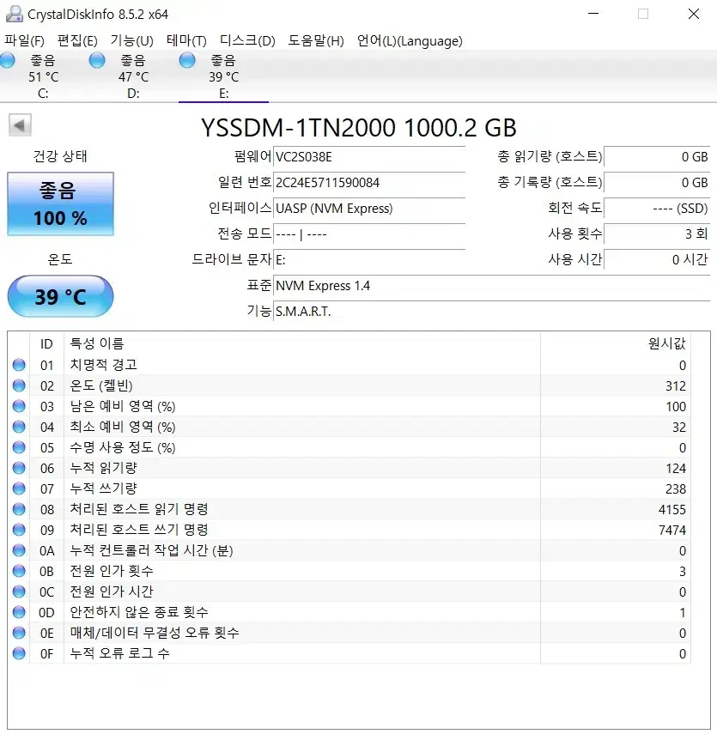The image size is (717, 734).
Task: Click status dot for 05 수명 사용 정도
Action: coord(19,447)
